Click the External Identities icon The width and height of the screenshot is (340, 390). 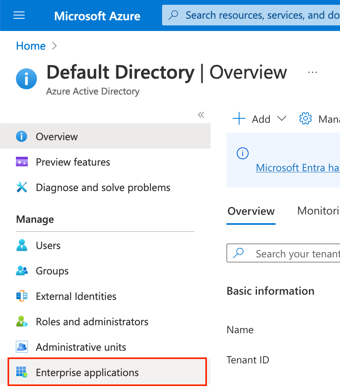pos(22,296)
